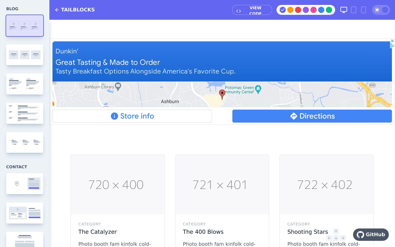This screenshot has width=395, height=247.
Task: Select the first Blog block thumbnail
Action: pos(25,26)
